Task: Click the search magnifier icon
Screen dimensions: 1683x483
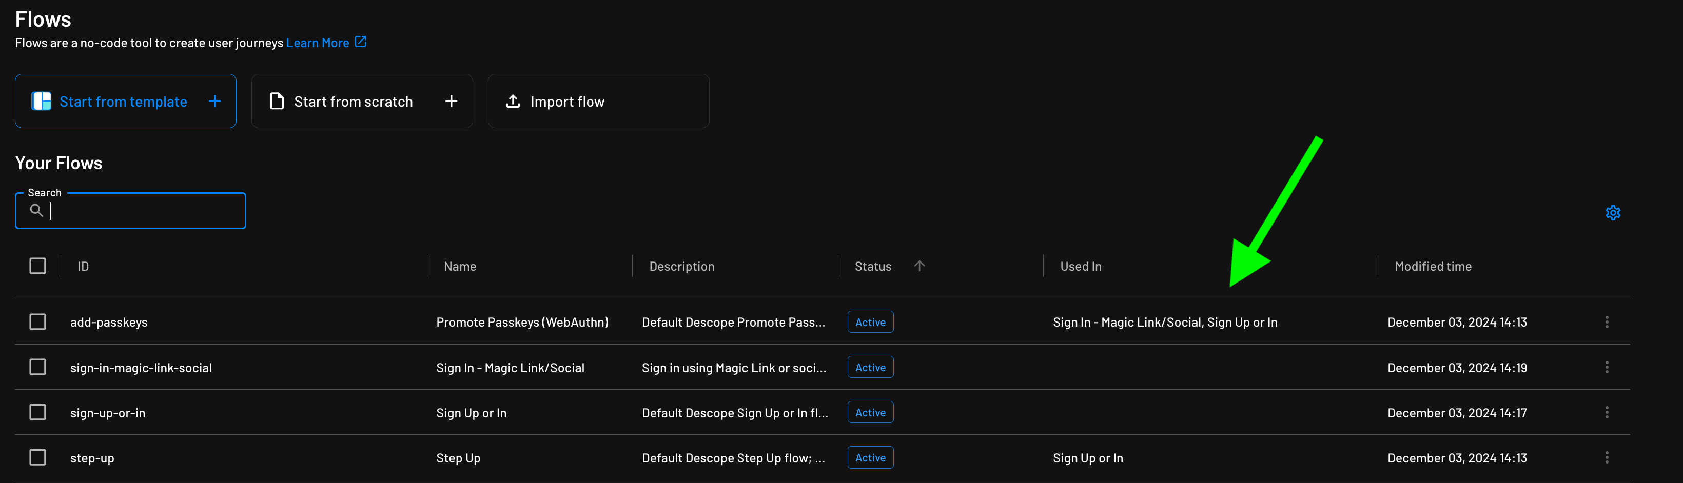Action: point(37,210)
